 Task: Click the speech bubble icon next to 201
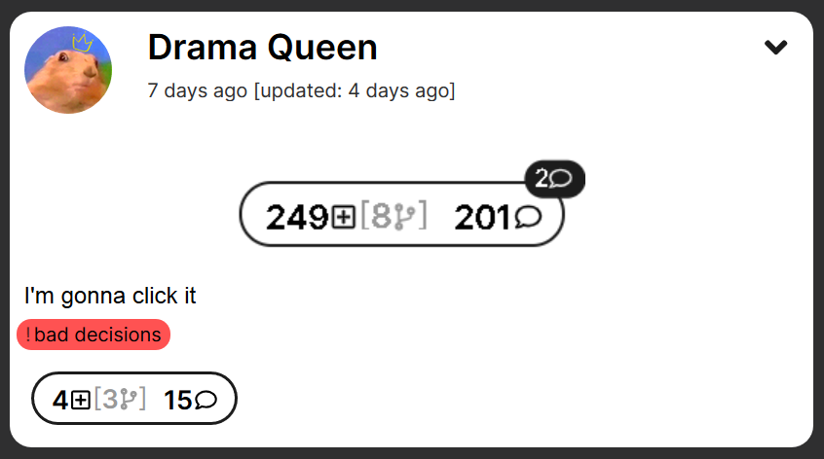(x=528, y=217)
